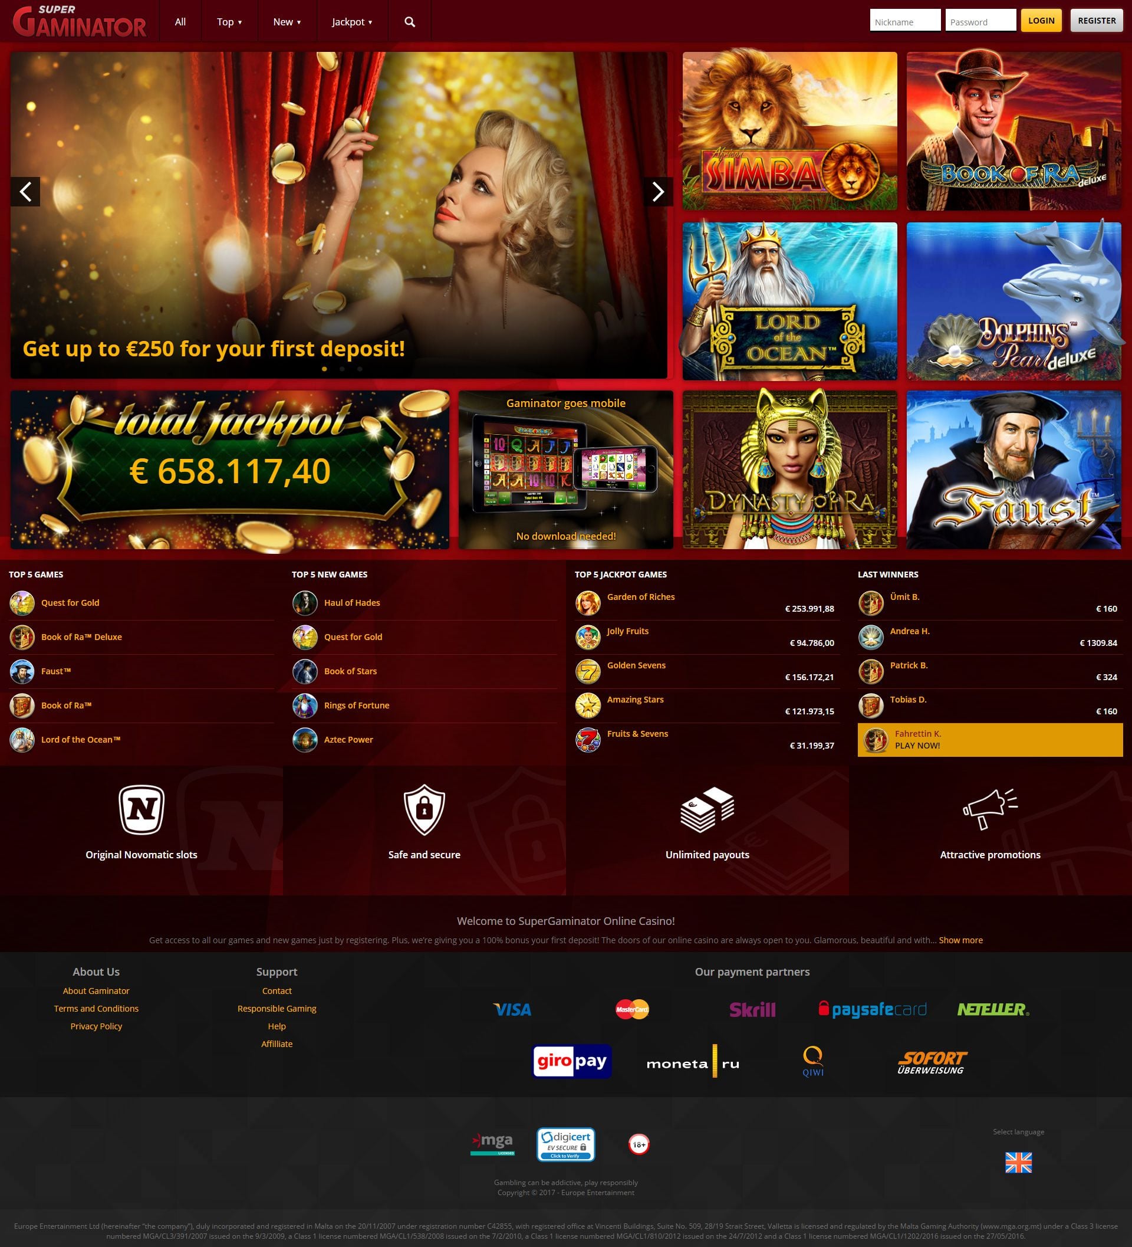Click the Fruits & Sevens icon
The height and width of the screenshot is (1247, 1132).
[588, 740]
